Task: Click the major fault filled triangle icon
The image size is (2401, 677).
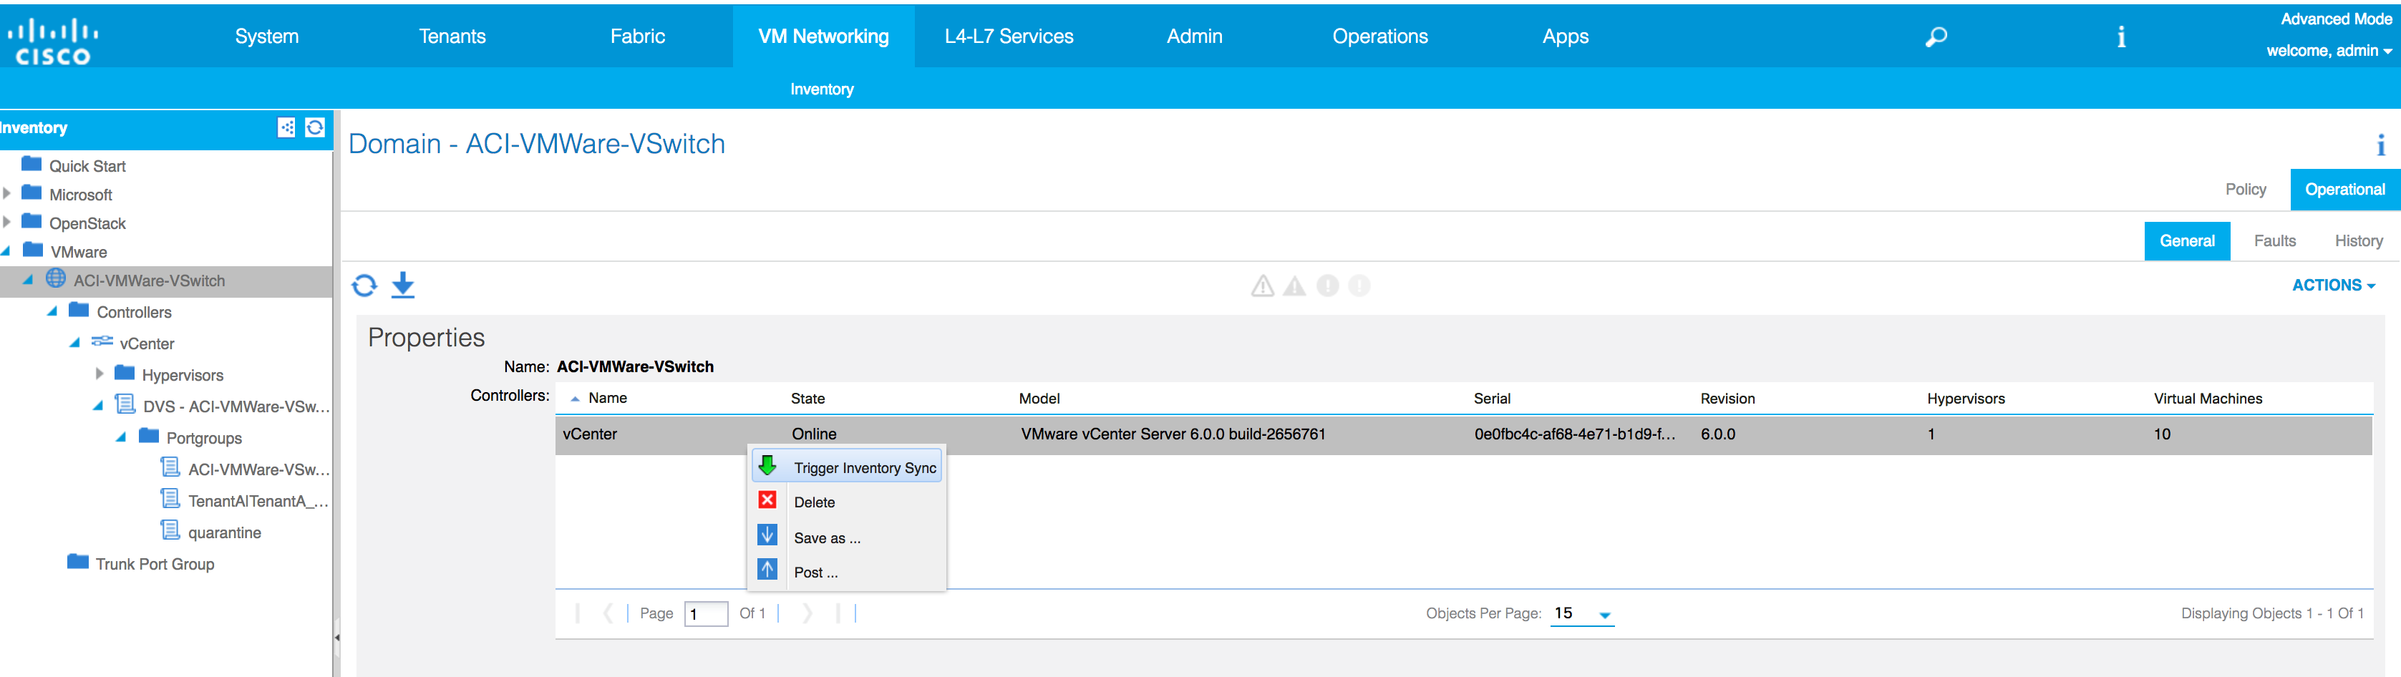Action: point(1295,286)
